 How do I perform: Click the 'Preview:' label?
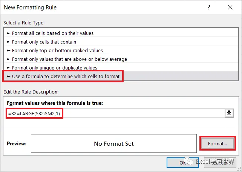coord(17,143)
